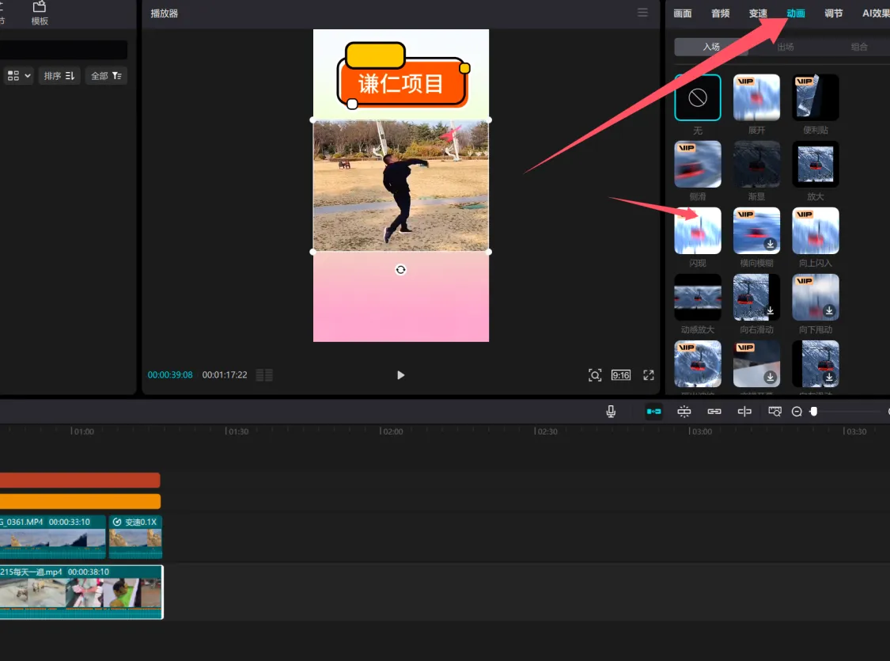Screen dimensions: 890x661
Task: Apply the 闪现 entrance animation
Action: [x=698, y=231]
